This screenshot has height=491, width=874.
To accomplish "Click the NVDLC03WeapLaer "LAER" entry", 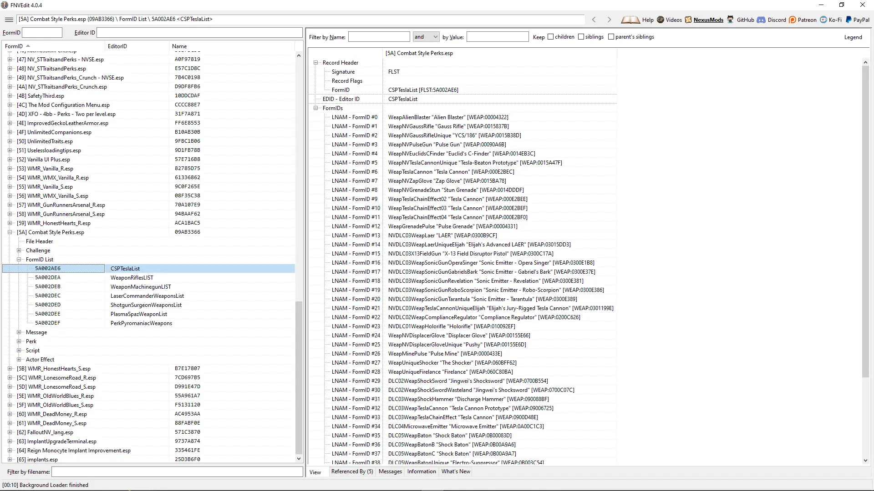I will click(442, 235).
